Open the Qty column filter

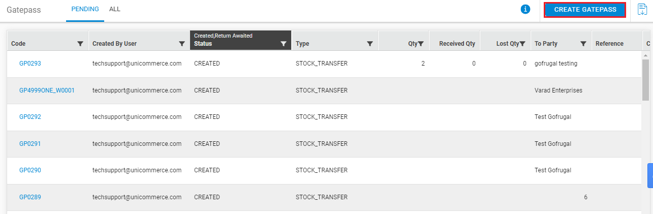tap(421, 44)
